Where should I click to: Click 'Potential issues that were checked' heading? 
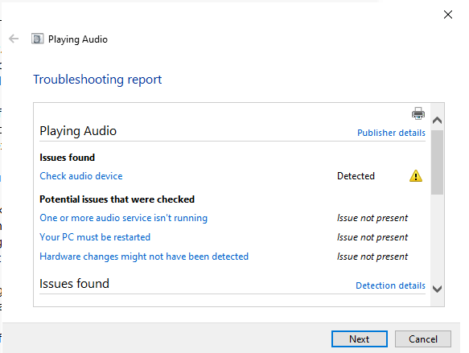click(117, 199)
